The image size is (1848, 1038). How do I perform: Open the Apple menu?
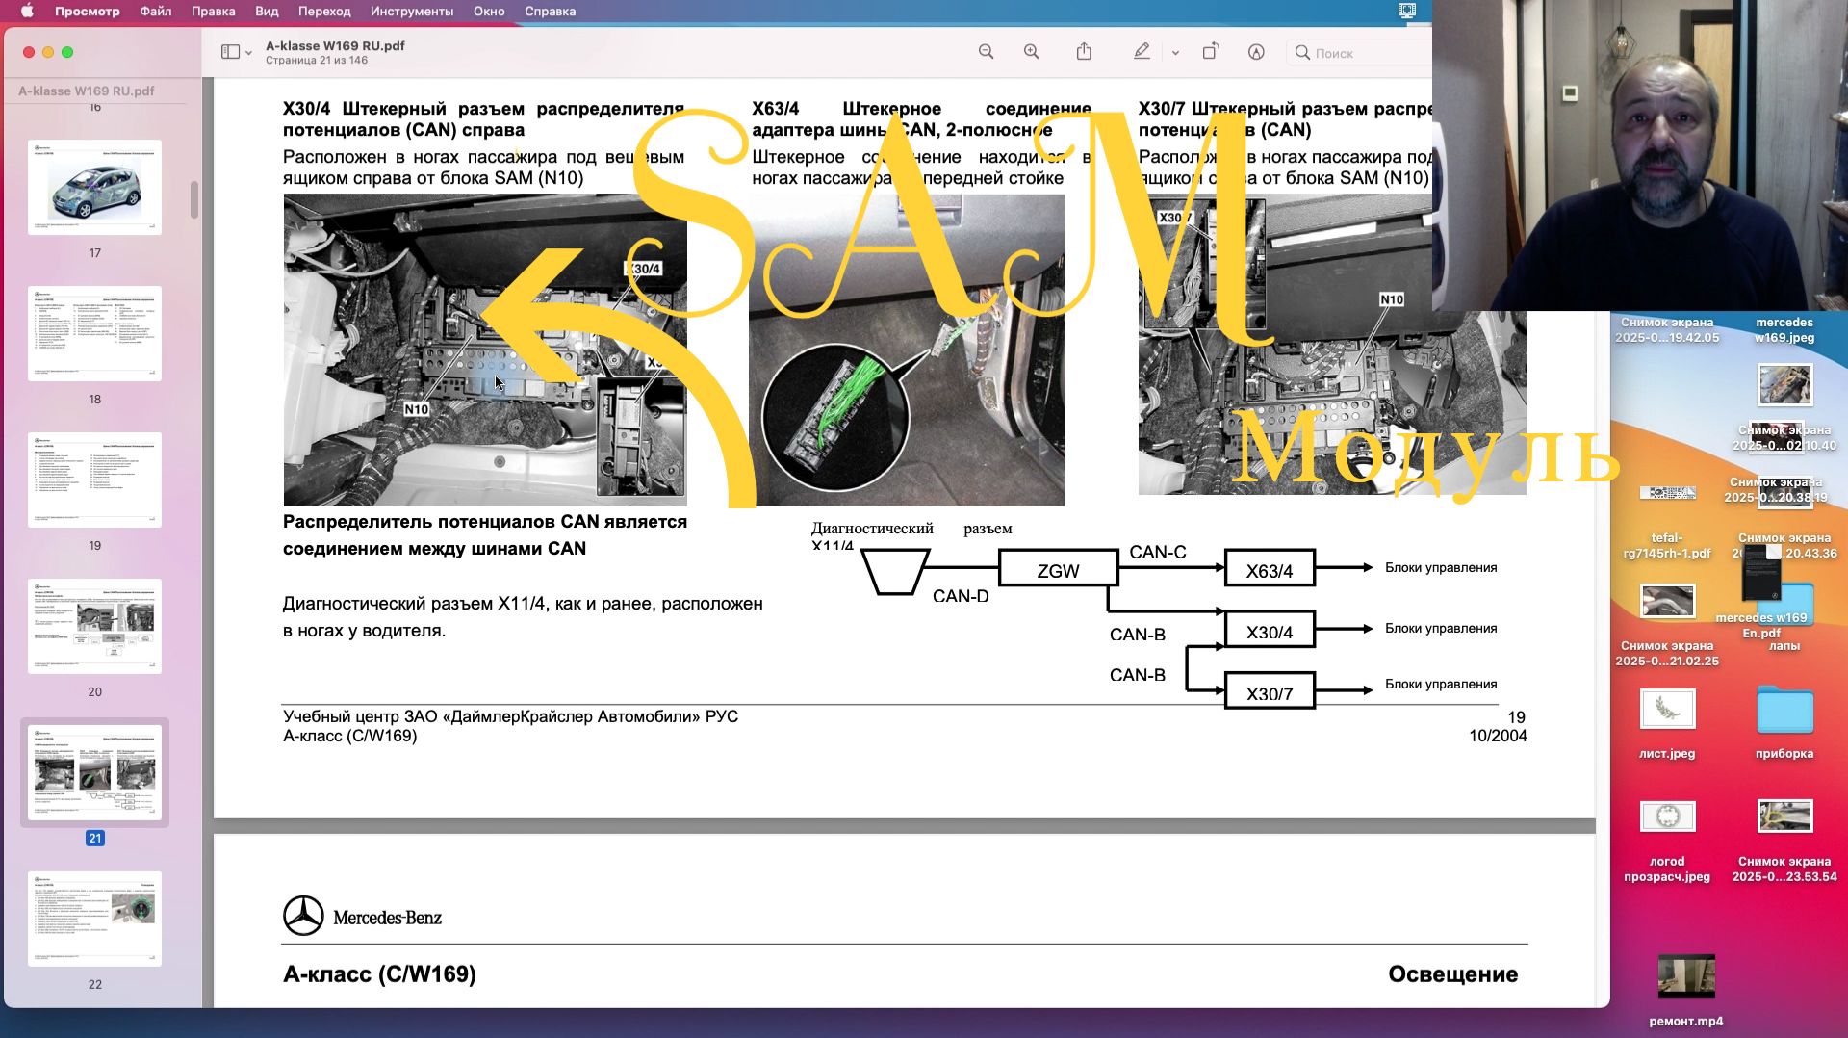point(27,12)
